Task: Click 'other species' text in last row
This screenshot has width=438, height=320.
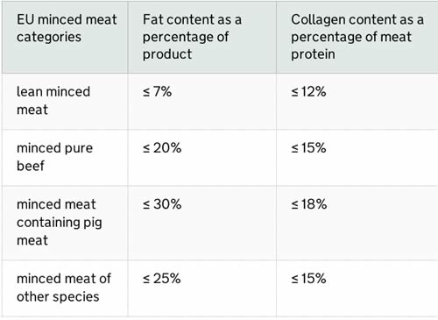Action: [x=58, y=297]
